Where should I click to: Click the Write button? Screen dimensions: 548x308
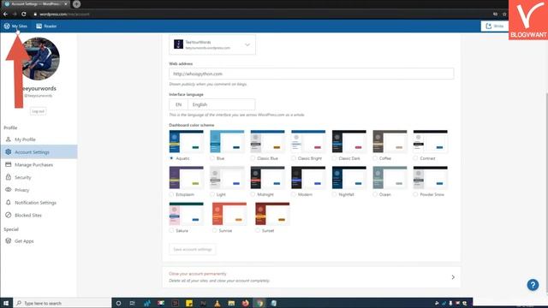(495, 27)
